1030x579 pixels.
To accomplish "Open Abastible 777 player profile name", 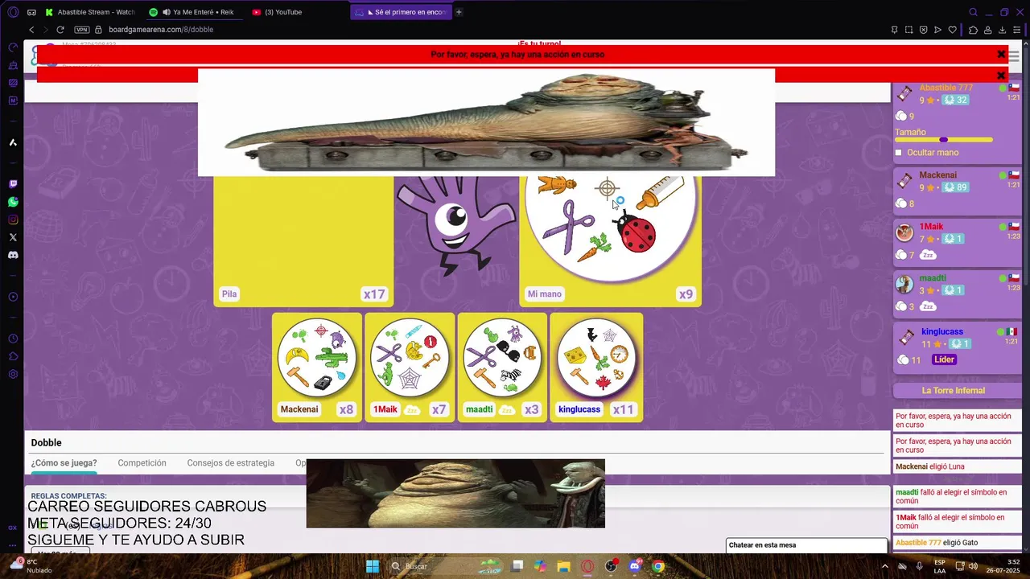I will point(946,88).
